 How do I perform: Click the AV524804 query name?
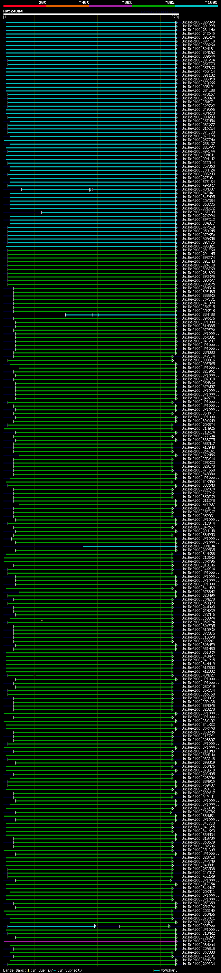13,11
